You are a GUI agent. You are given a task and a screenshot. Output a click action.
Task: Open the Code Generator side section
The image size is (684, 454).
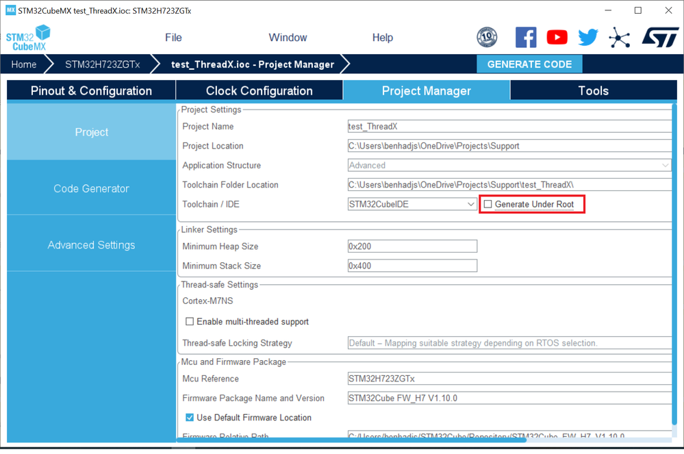click(x=91, y=188)
